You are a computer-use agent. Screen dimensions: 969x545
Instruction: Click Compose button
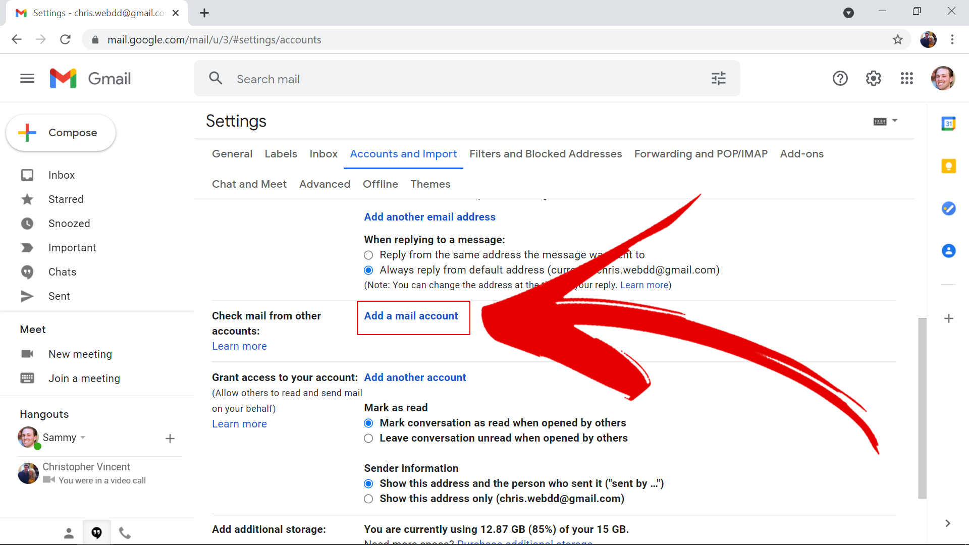[61, 133]
